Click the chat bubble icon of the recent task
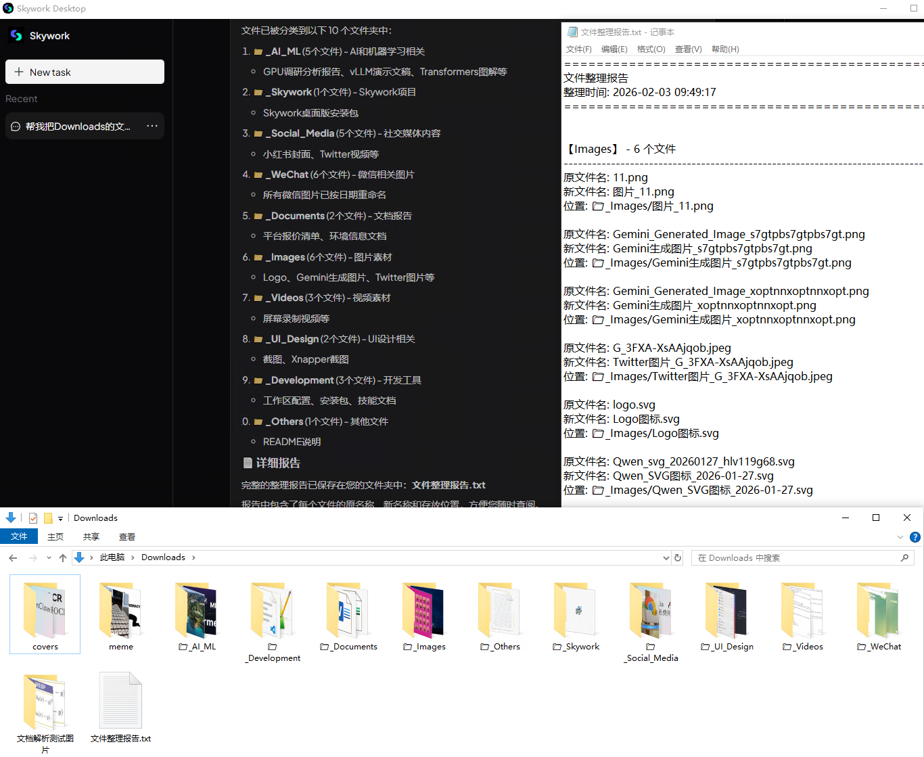The width and height of the screenshot is (924, 757). pos(16,127)
